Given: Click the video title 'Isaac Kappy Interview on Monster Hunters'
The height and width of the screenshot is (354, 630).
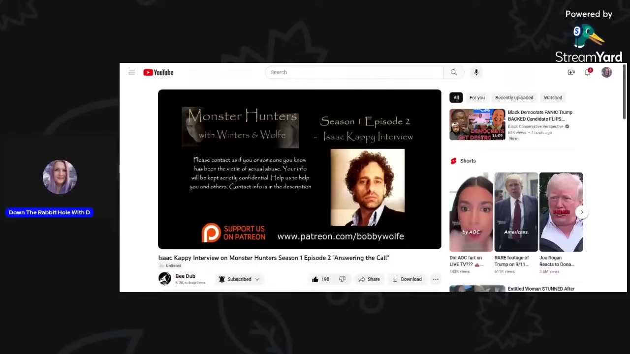Looking at the screenshot, I should point(274,258).
